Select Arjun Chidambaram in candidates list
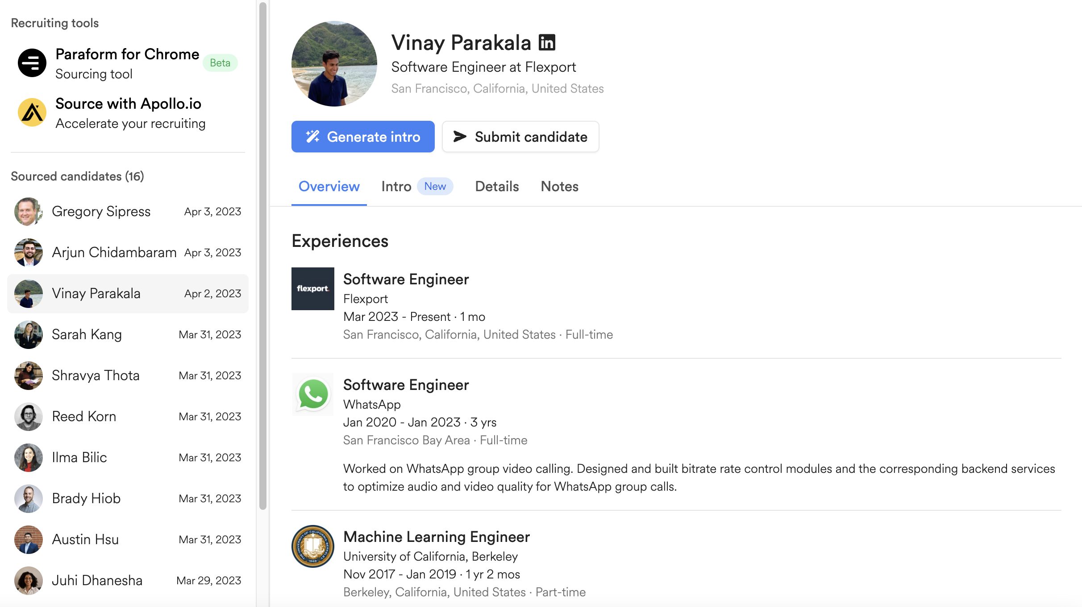This screenshot has width=1082, height=607. pos(128,253)
